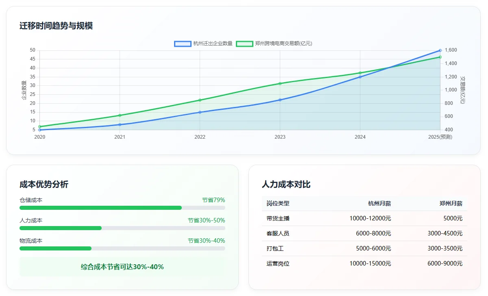Click the 带货主播 row label

[x=278, y=218]
